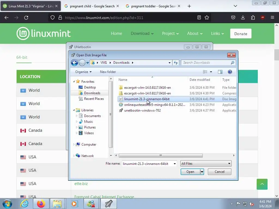Screen dimensions: 279x209
Task: Collapse the Favorites tree section
Action: coord(74,81)
